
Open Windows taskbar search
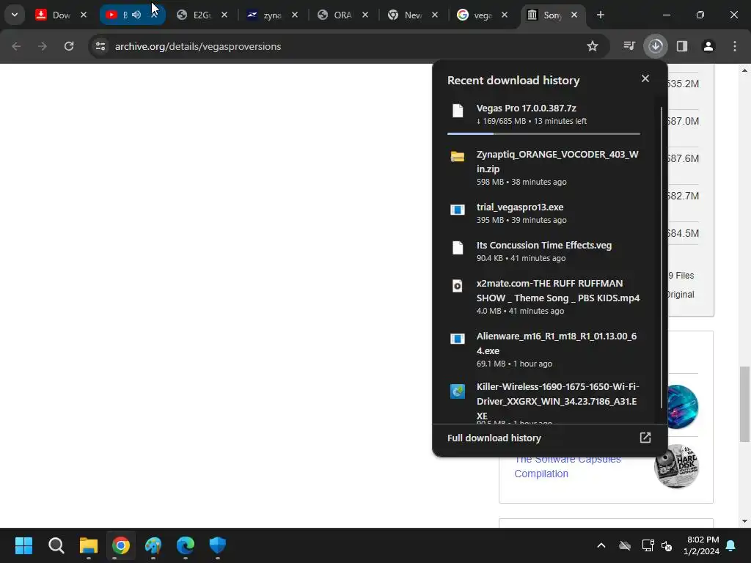[56, 545]
